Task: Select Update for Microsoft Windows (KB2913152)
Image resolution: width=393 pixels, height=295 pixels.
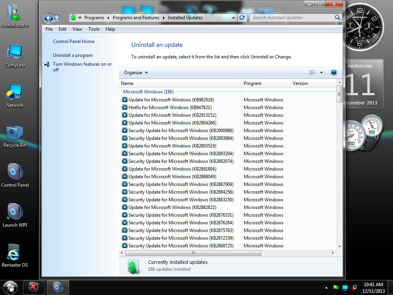Action: (172, 115)
